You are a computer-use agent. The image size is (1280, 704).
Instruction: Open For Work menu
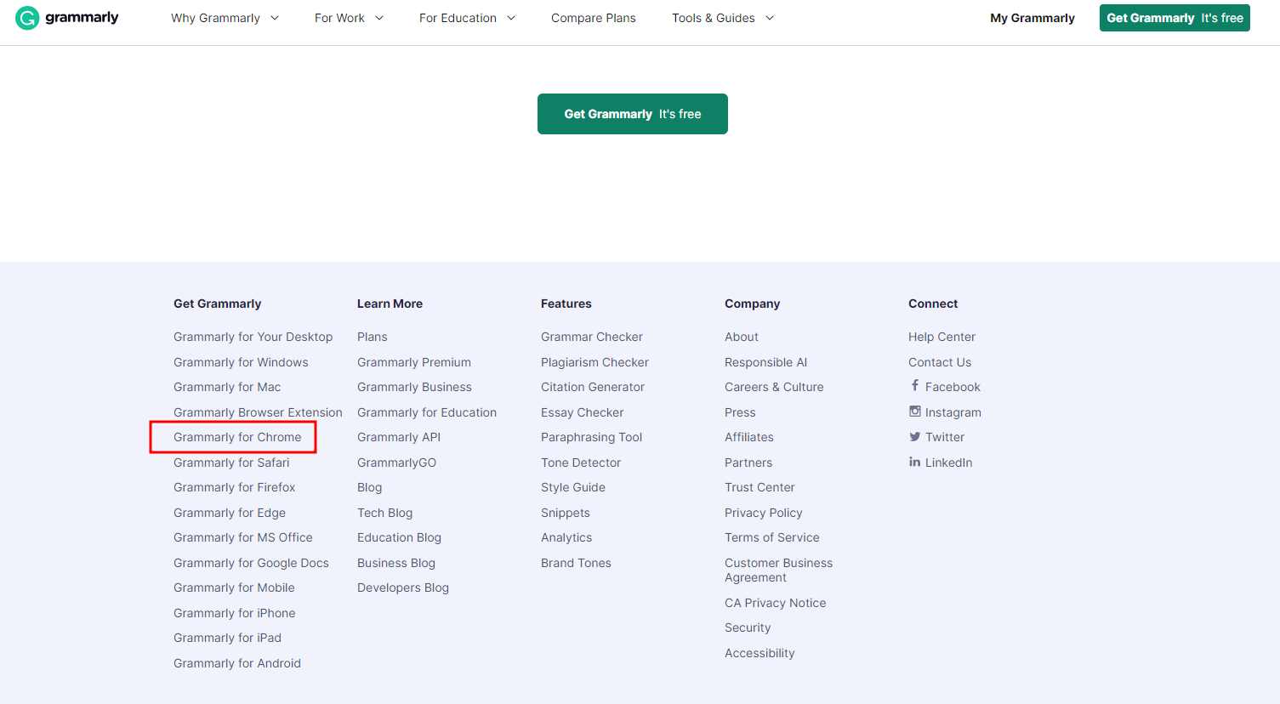[349, 18]
